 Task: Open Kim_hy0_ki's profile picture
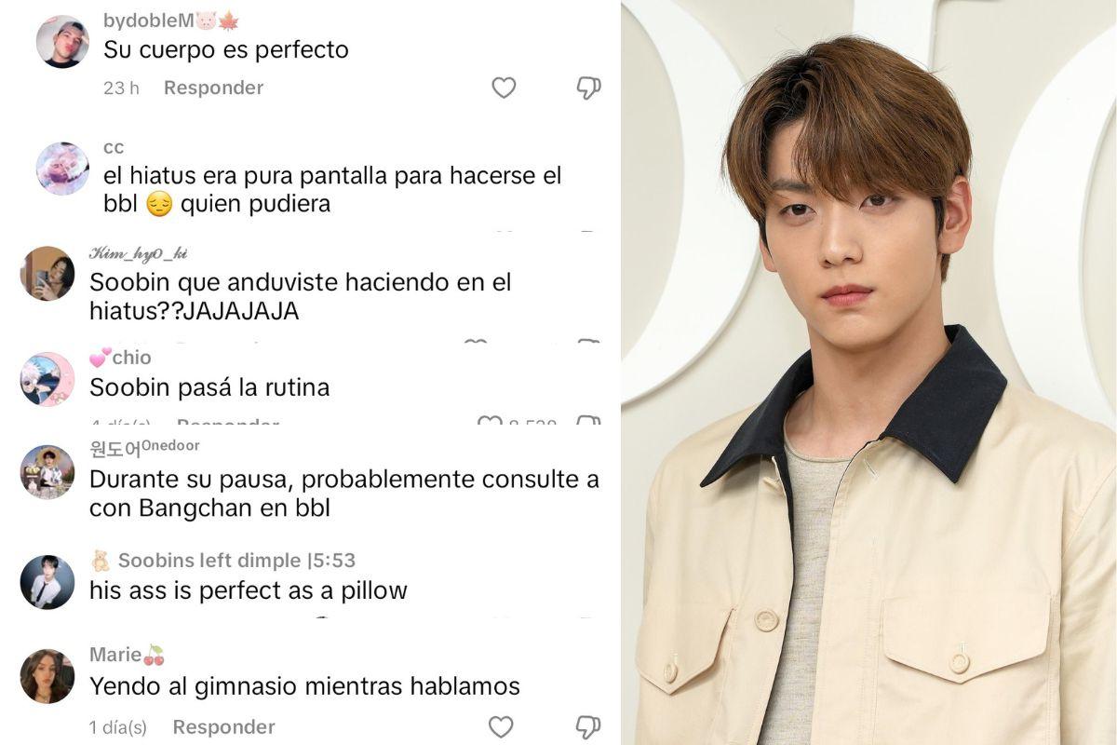[x=47, y=274]
